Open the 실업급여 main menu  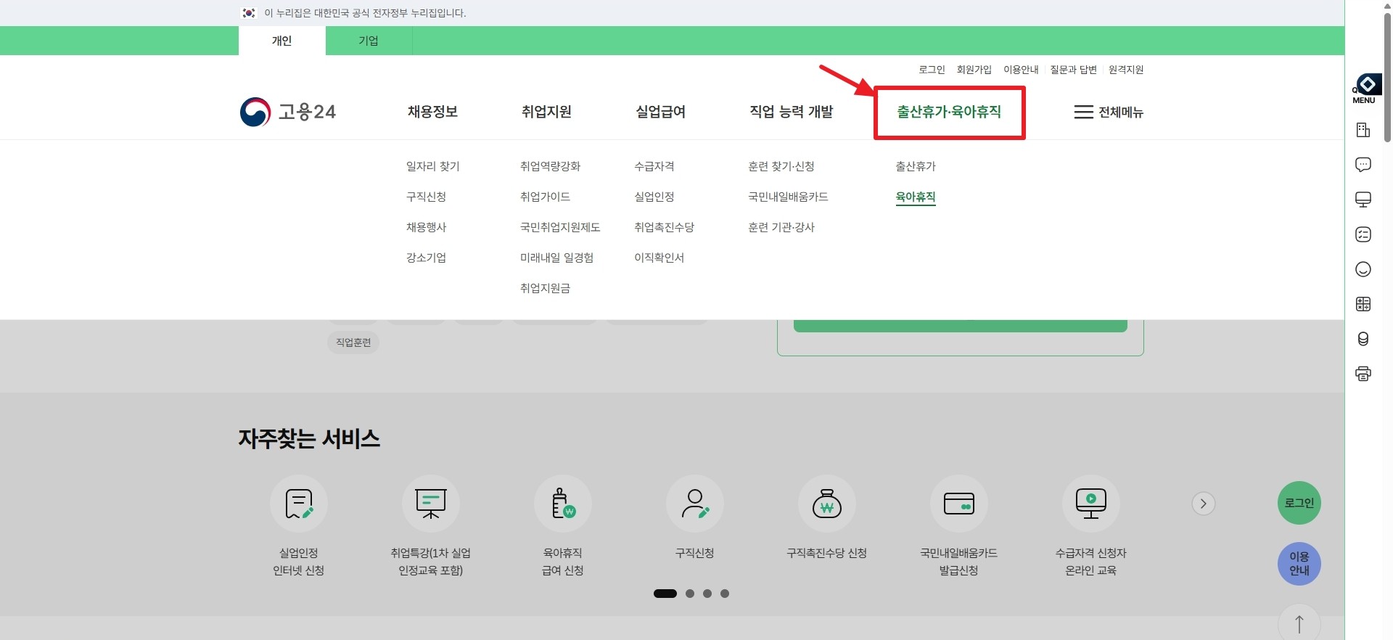[x=660, y=112]
